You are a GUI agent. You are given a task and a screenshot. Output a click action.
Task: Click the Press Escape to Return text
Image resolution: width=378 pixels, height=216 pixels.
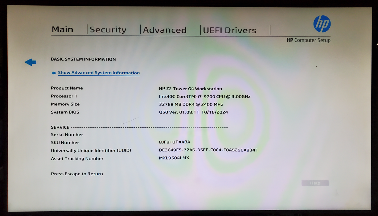(77, 174)
